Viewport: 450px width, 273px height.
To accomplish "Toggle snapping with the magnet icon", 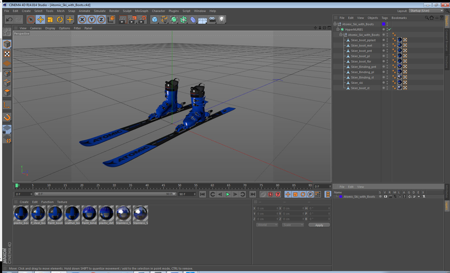I will click(7, 117).
